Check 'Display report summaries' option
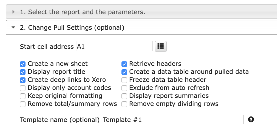Image resolution: width=277 pixels, height=133 pixels. click(124, 96)
